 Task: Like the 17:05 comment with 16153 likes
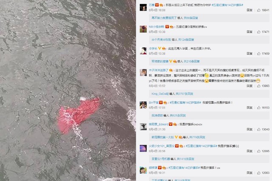[259, 108]
